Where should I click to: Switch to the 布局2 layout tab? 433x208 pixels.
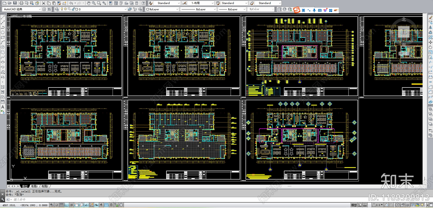[x=45, y=186]
